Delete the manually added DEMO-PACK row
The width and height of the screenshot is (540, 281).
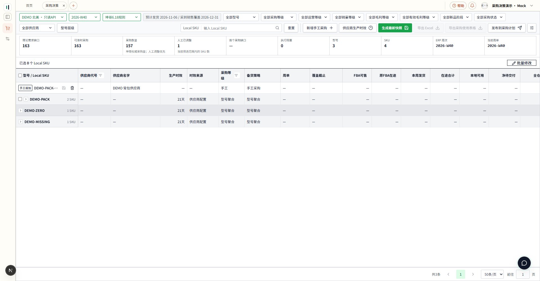[72, 88]
